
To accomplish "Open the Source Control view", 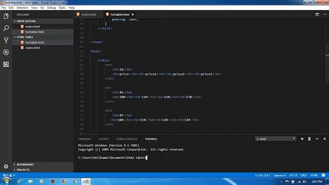I will [x=6, y=40].
